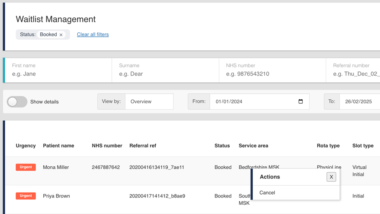380x214 pixels.
Task: Remove the Booked status filter chip
Action: click(61, 35)
